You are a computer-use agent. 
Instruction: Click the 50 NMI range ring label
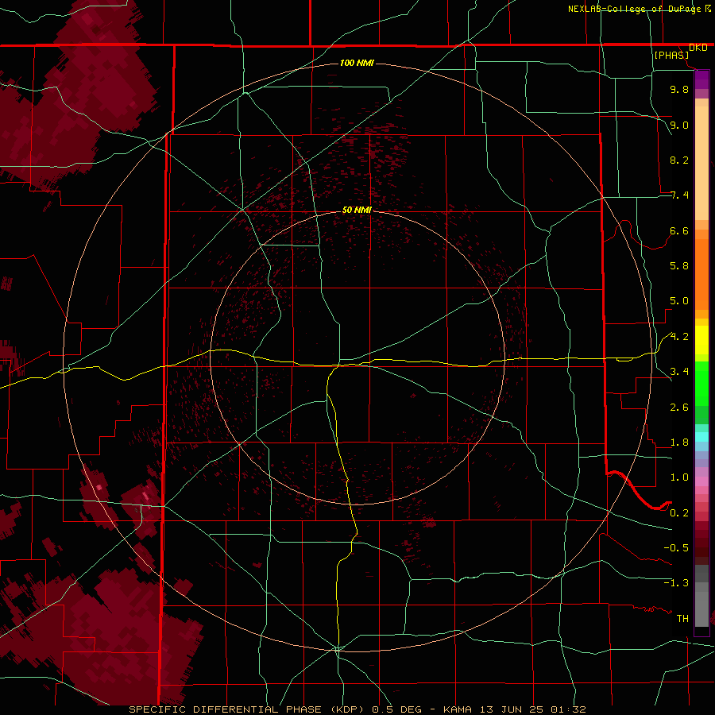tap(357, 210)
